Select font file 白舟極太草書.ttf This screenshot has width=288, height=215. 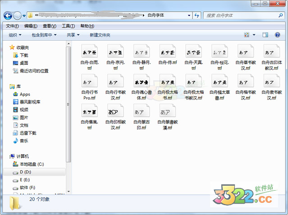(x=219, y=87)
